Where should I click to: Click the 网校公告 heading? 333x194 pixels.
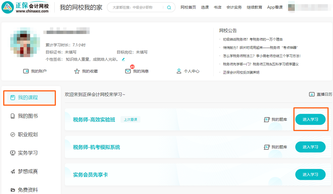(x=228, y=31)
